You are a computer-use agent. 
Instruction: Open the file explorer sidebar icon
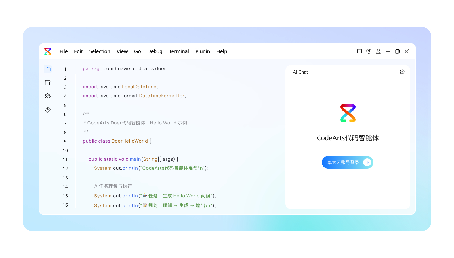tap(48, 69)
